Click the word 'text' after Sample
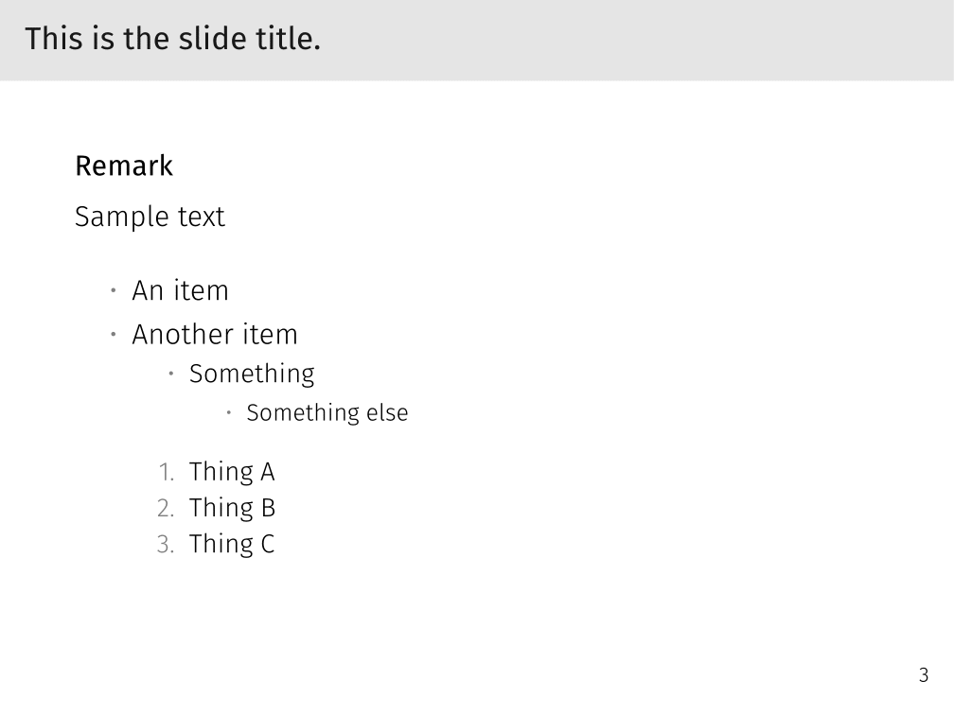The width and height of the screenshot is (954, 715). pos(200,217)
